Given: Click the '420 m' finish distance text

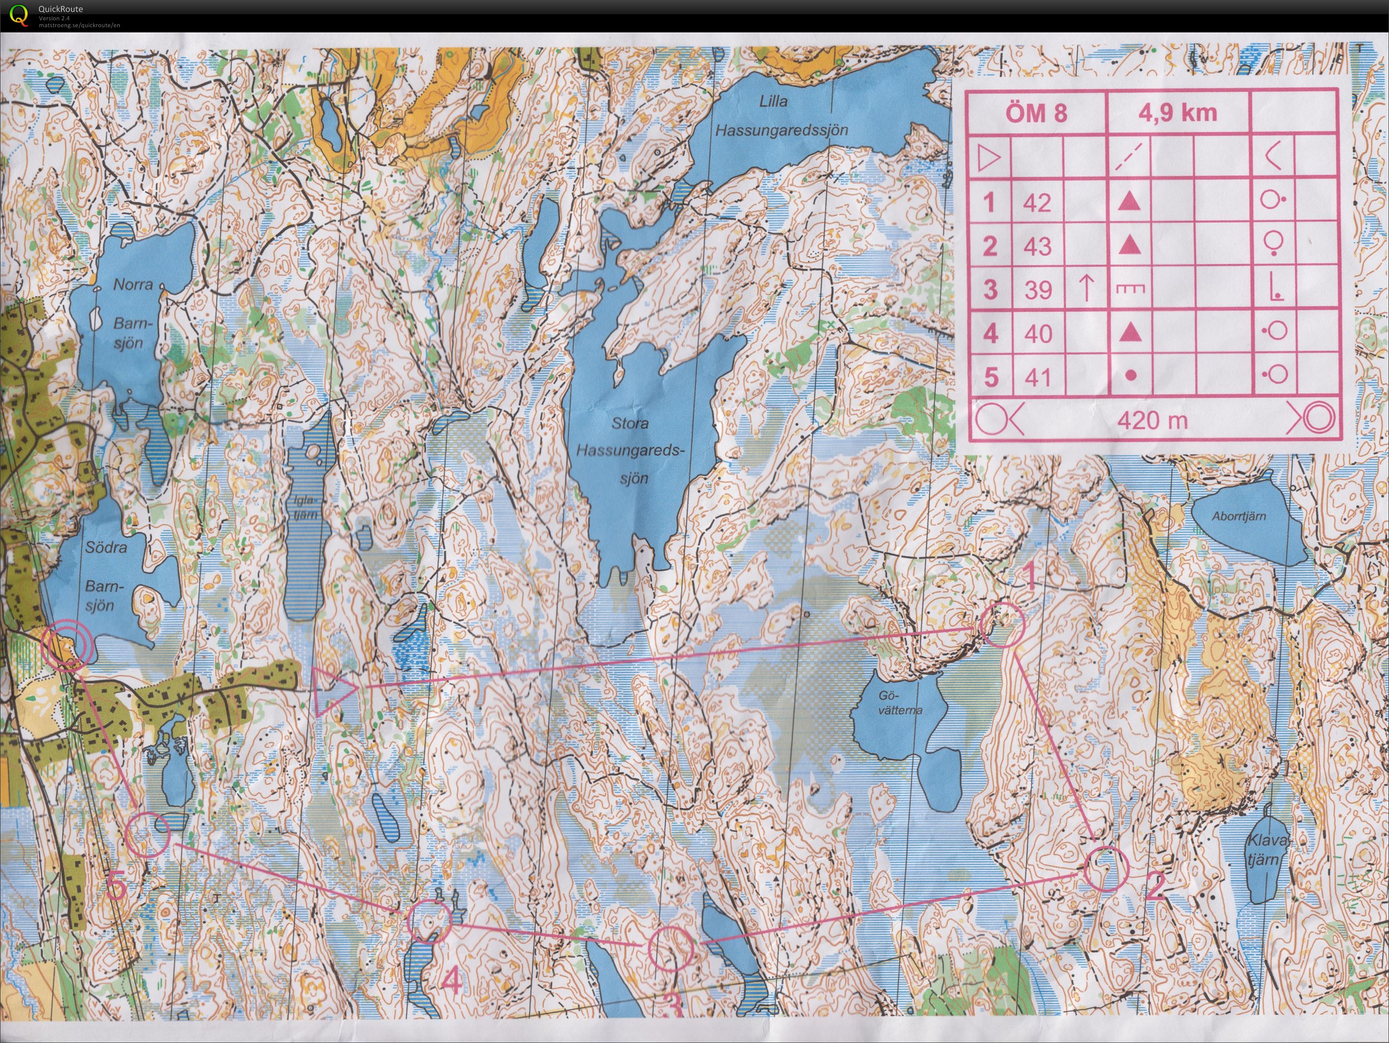Looking at the screenshot, I should coord(1153,419).
